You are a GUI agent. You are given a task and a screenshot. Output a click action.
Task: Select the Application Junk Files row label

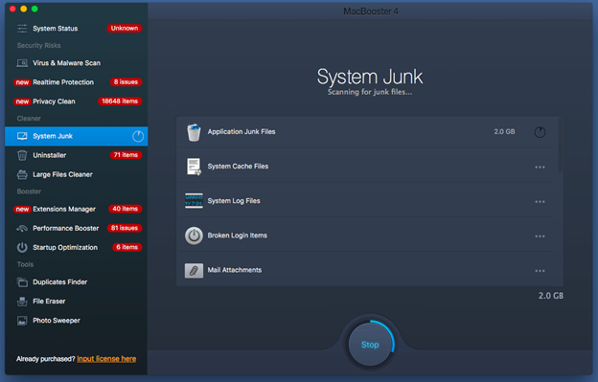[241, 132]
